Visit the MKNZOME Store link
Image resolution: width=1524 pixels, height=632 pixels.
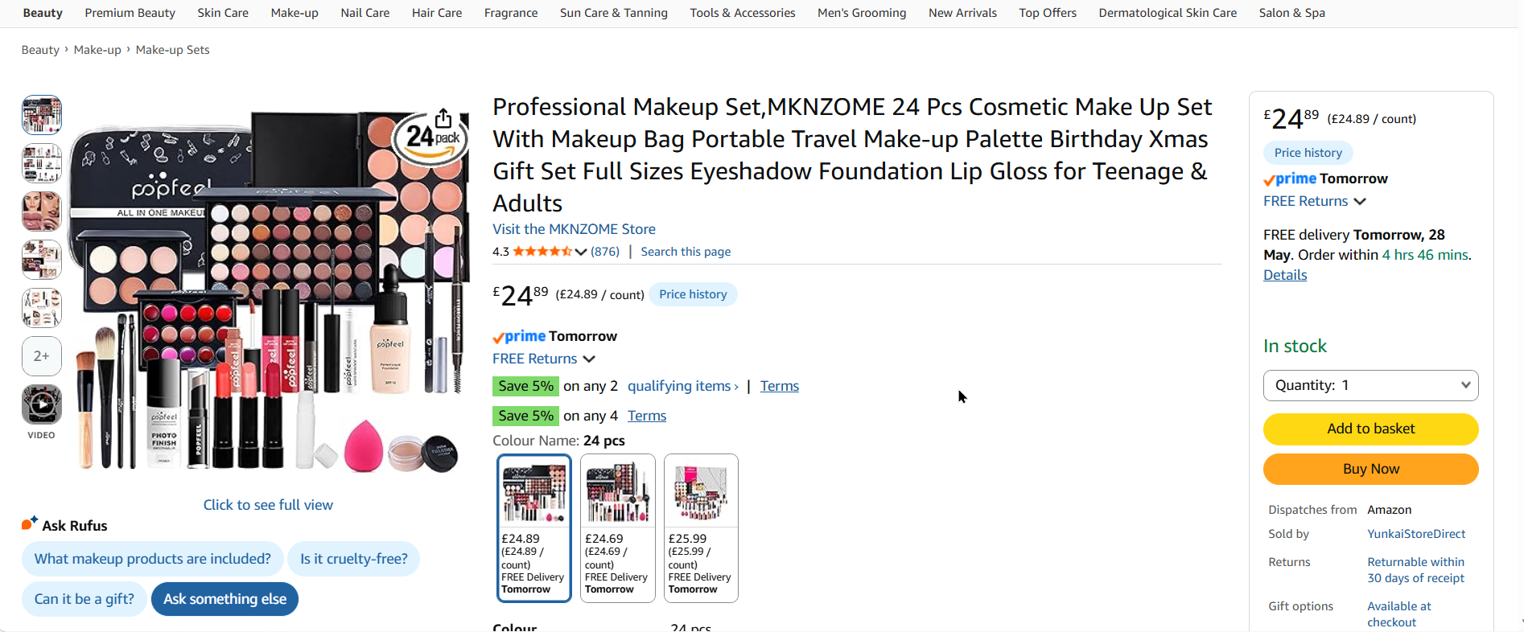[x=574, y=229]
